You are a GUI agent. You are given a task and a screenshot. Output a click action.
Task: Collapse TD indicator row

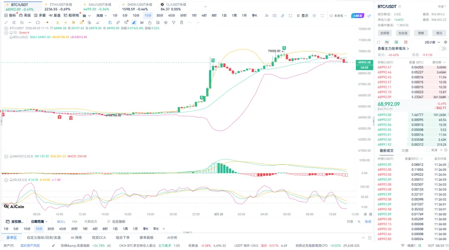pyautogui.click(x=6, y=33)
